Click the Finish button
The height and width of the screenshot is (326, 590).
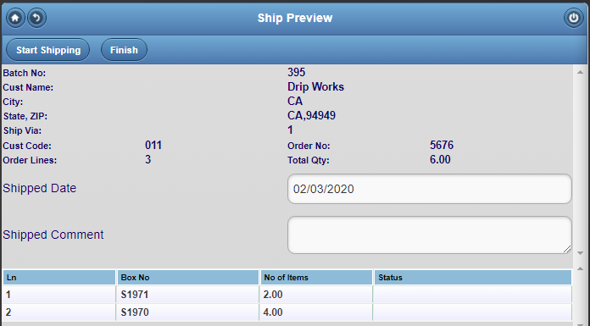124,50
